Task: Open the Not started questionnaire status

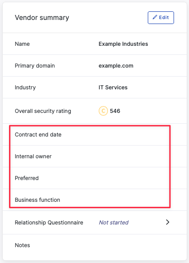Action: pos(114,222)
